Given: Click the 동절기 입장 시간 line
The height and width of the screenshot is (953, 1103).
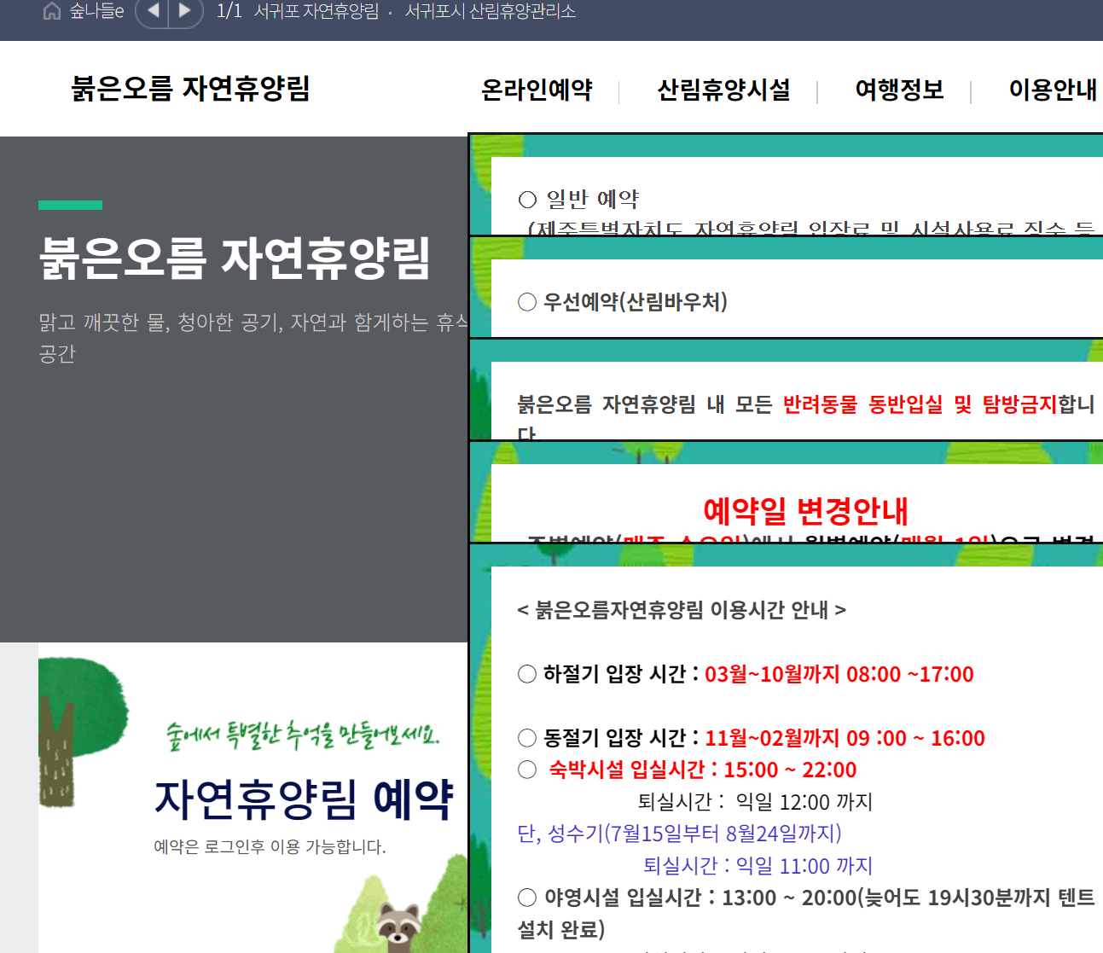Looking at the screenshot, I should click(x=752, y=738).
